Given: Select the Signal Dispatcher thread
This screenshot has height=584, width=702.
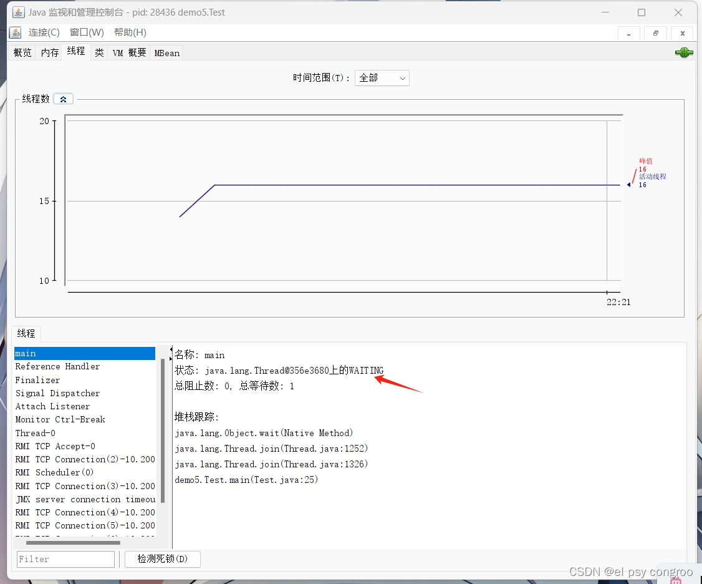Looking at the screenshot, I should pos(85,393).
